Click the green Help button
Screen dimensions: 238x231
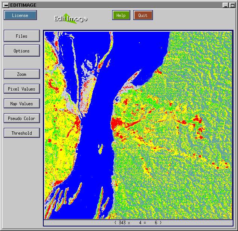[121, 15]
